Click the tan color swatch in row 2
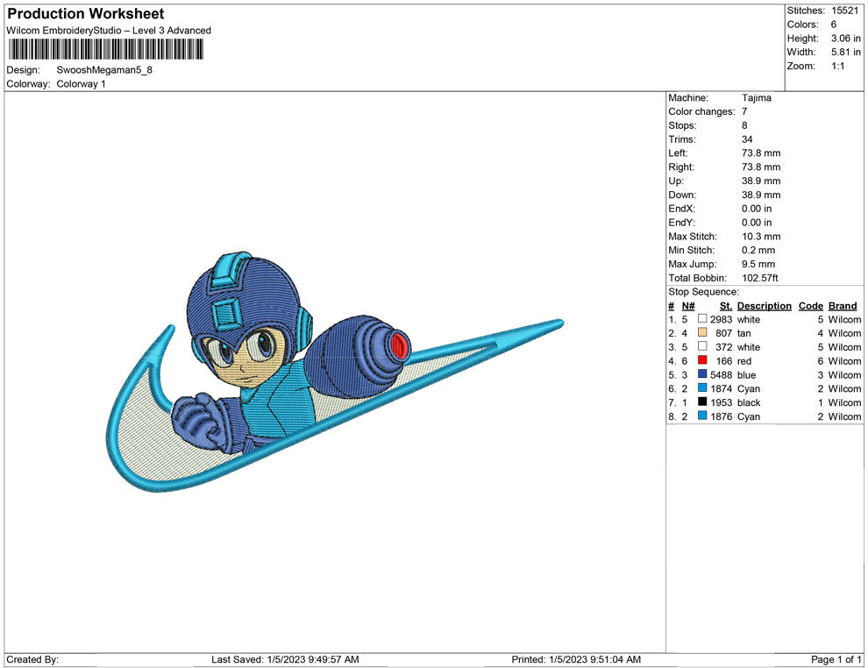Screen dimensions: 868x668 (x=702, y=332)
